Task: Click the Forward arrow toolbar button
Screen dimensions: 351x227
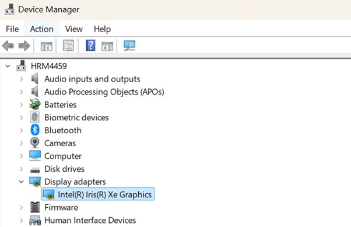Action: 24,46
